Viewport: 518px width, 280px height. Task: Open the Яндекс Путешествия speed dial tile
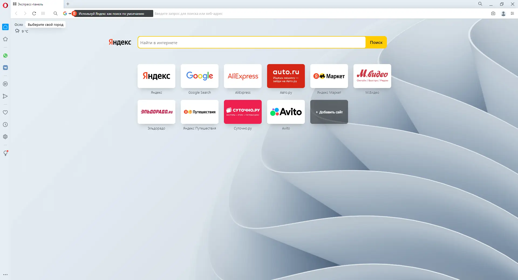point(200,112)
